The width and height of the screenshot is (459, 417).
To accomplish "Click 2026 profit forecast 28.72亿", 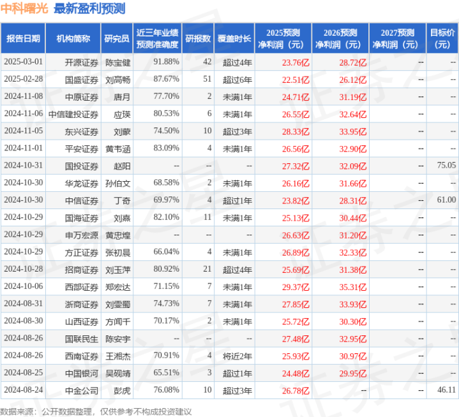I will click(353, 62).
